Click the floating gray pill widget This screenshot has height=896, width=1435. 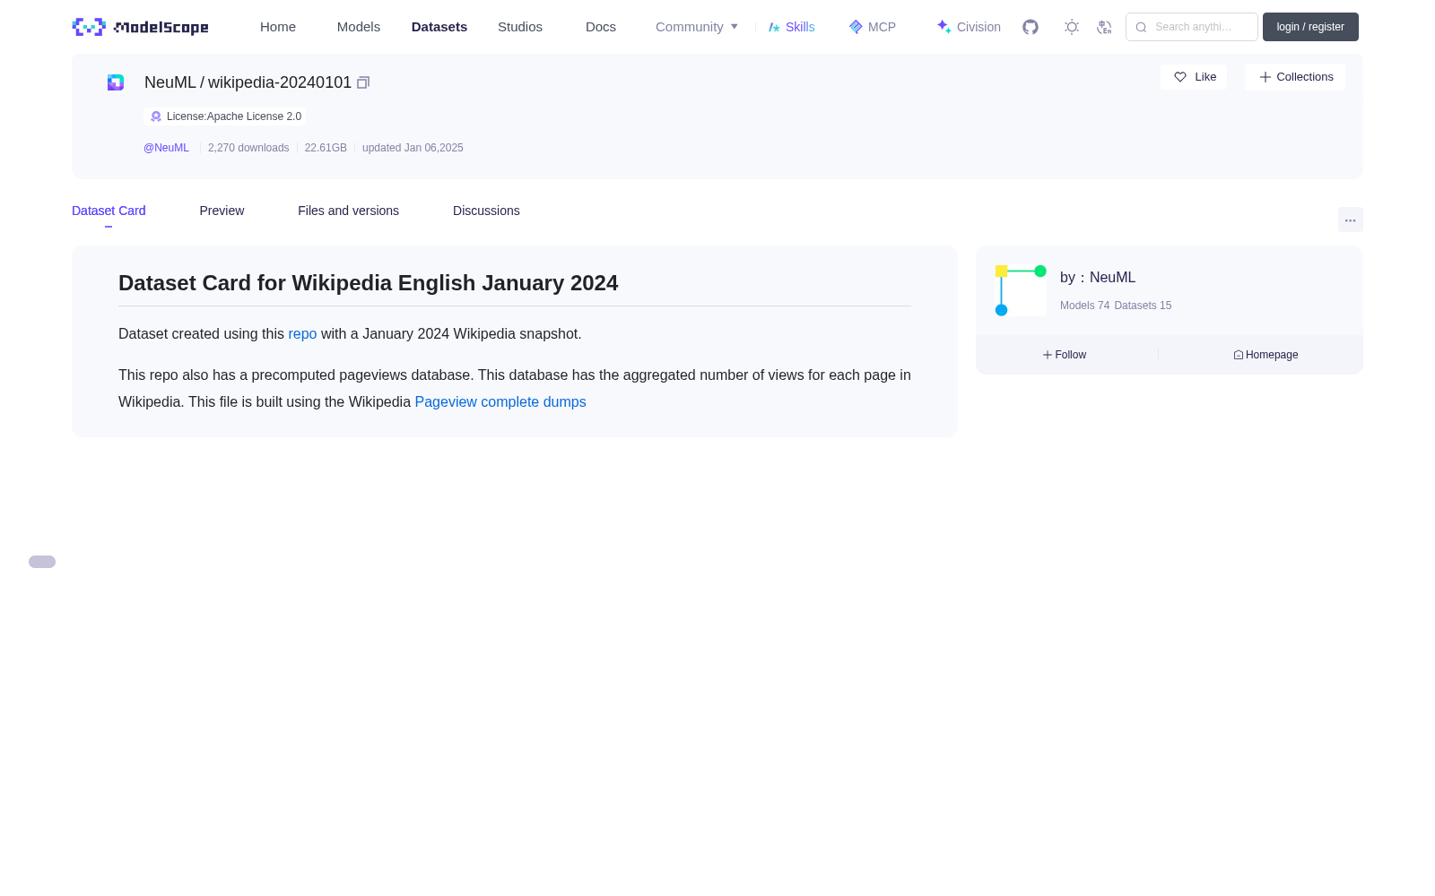[42, 562]
